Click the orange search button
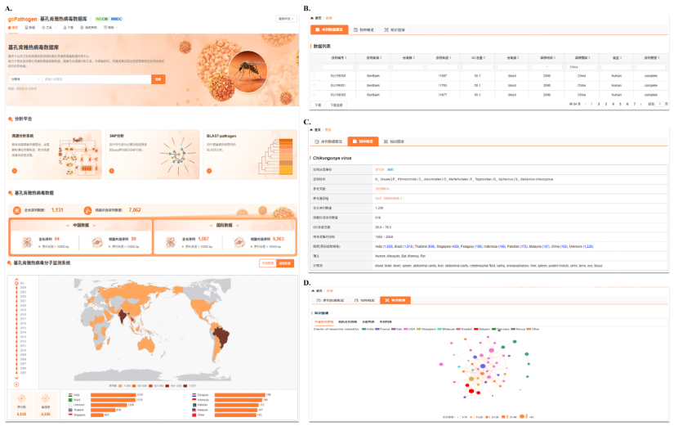This screenshot has width=678, height=431. click(158, 79)
